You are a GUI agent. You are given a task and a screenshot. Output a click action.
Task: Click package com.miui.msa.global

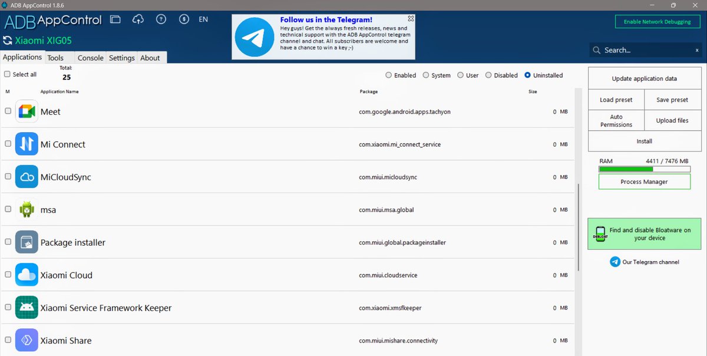coord(386,210)
